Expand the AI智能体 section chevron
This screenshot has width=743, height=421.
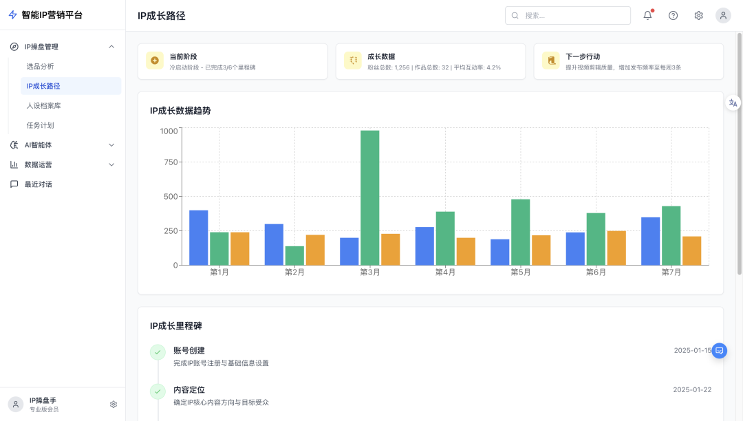[x=111, y=145]
